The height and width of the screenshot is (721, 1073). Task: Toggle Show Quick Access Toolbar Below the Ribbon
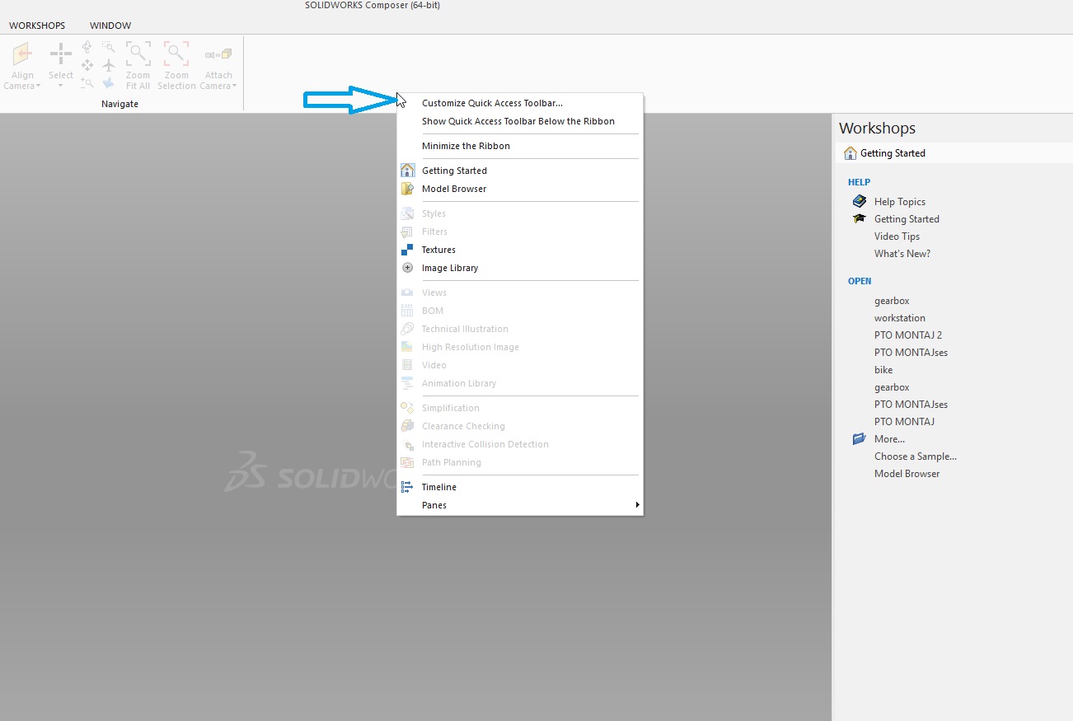[x=518, y=121]
